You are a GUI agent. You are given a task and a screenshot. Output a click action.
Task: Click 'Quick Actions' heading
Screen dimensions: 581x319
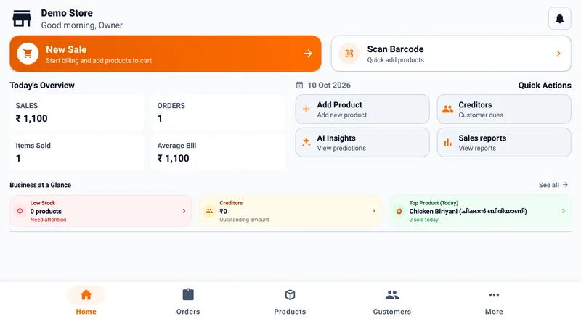pos(544,86)
